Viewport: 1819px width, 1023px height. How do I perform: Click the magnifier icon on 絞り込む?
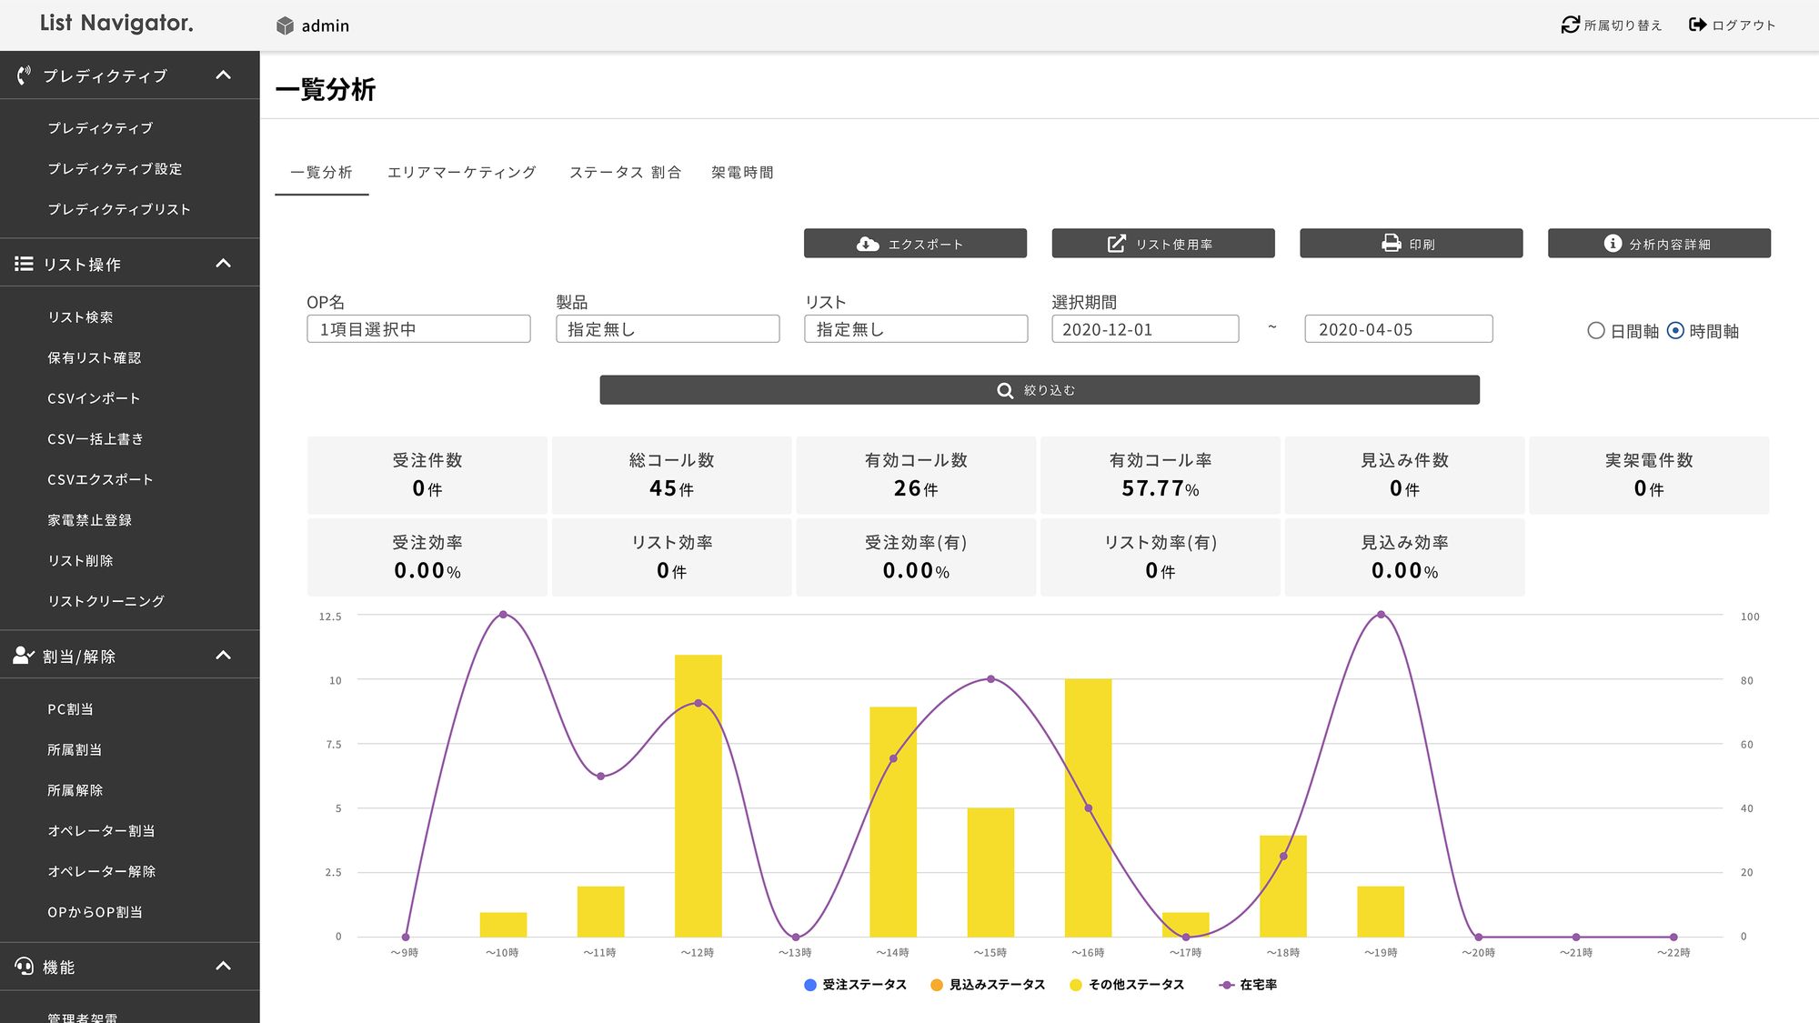pyautogui.click(x=1005, y=390)
